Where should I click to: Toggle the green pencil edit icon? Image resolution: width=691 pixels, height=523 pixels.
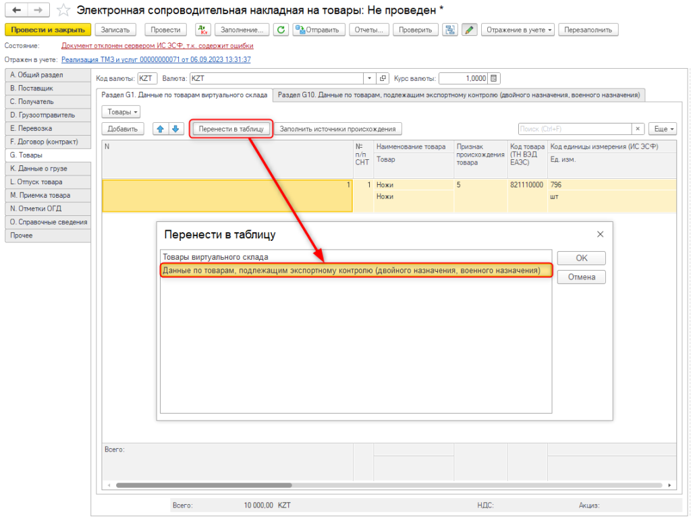coord(470,30)
